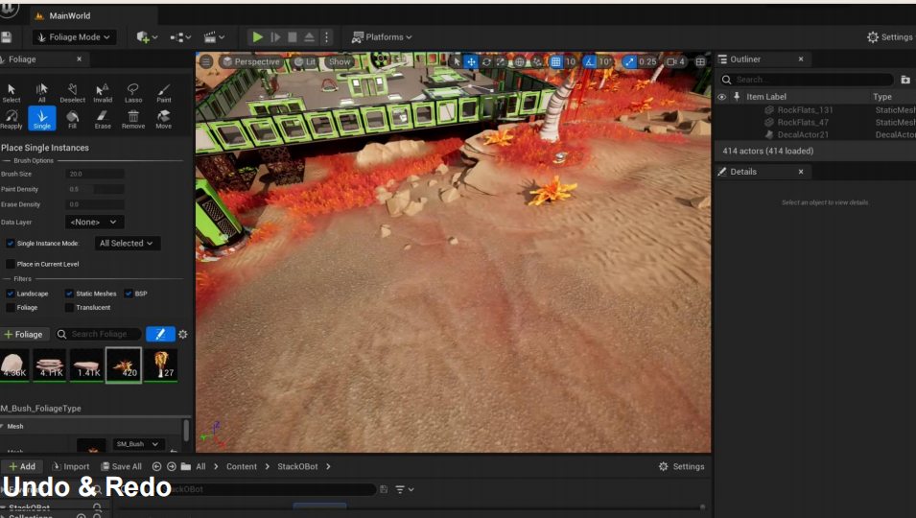Choose the Erase foliage tool
Screen dimensions: 916x518
click(103, 118)
